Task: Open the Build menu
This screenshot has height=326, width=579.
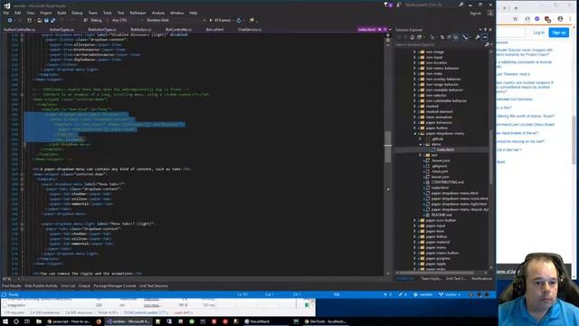Action: (62, 13)
